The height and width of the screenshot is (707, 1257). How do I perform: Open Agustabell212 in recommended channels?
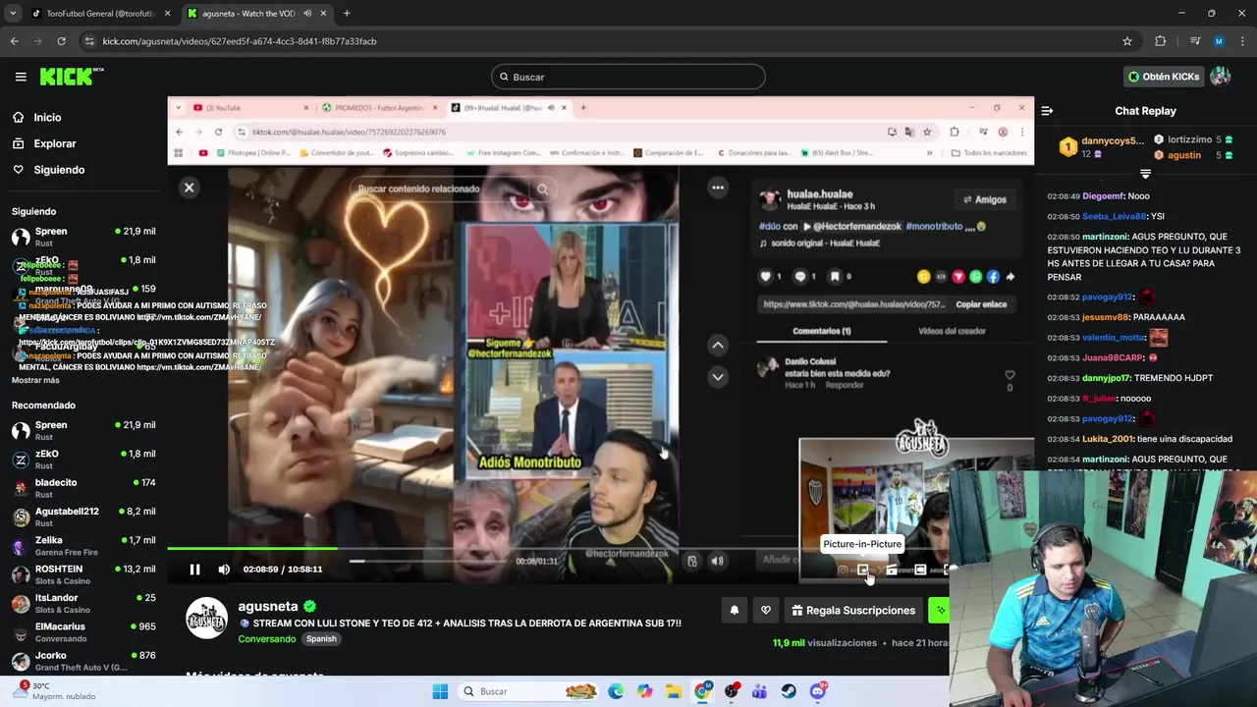pos(83,517)
